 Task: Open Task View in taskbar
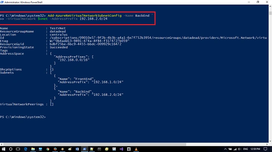tap(18, 149)
